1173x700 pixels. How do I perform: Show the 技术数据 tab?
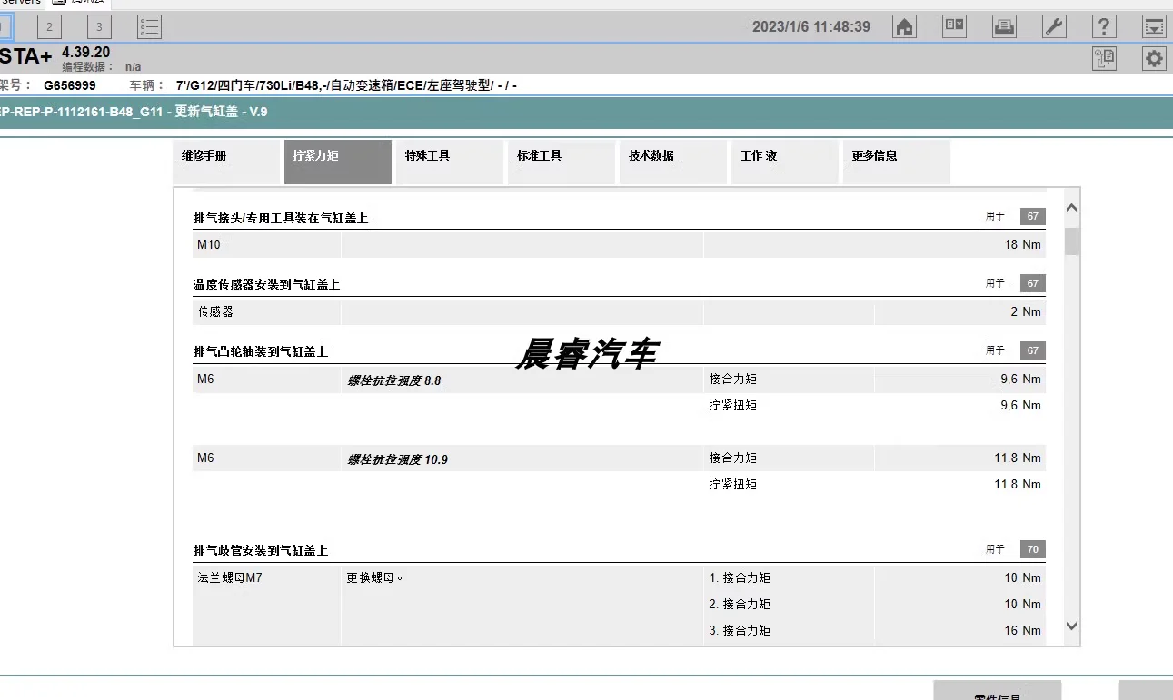[673, 162]
